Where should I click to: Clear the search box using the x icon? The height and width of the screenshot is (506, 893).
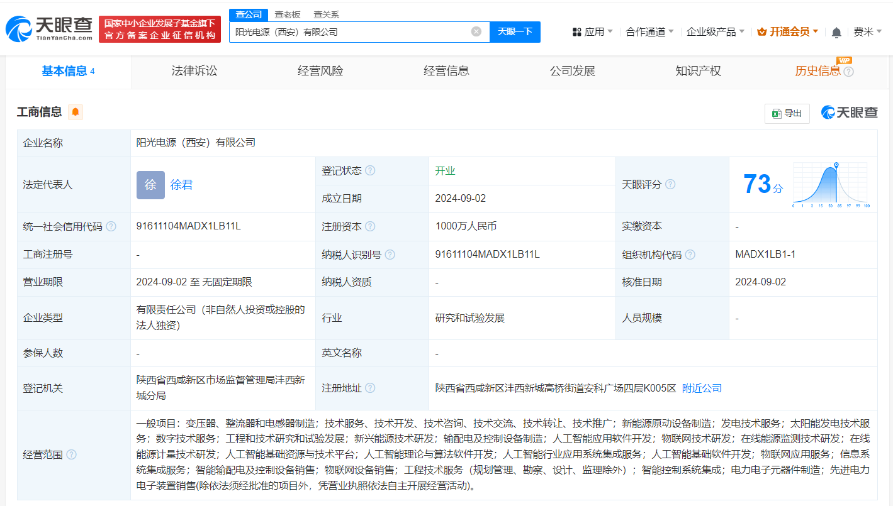476,31
